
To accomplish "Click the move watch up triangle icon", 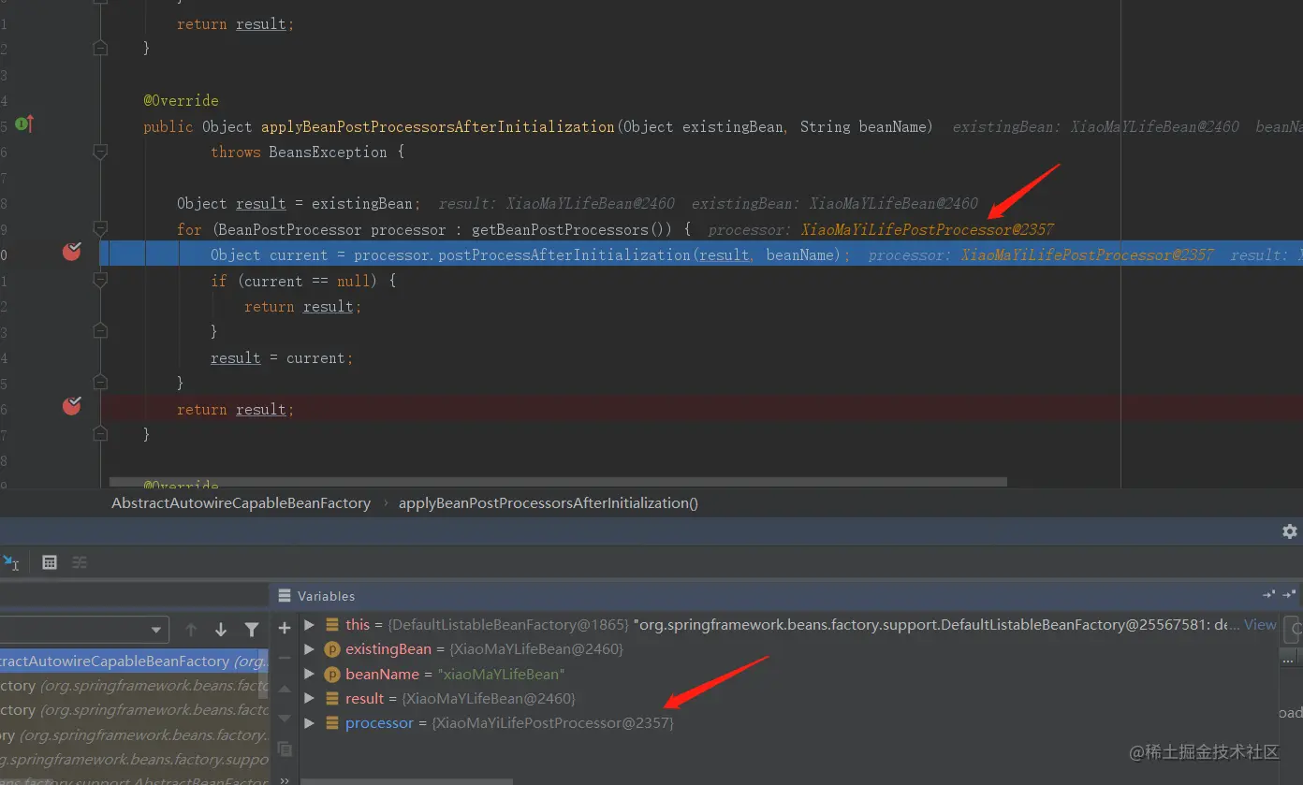I will coord(285,690).
